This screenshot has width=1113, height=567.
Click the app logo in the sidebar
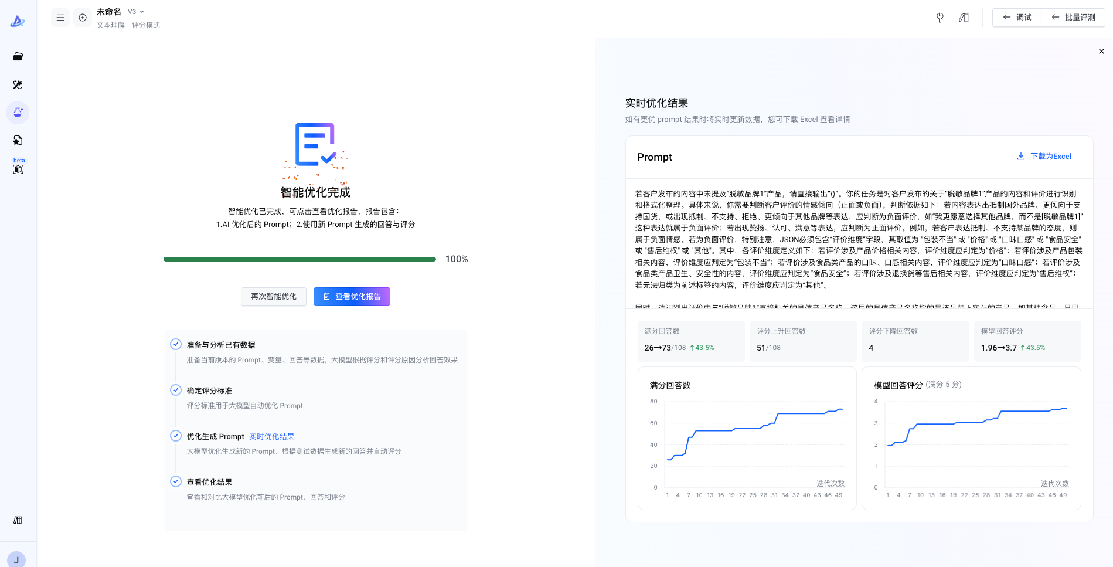[18, 21]
